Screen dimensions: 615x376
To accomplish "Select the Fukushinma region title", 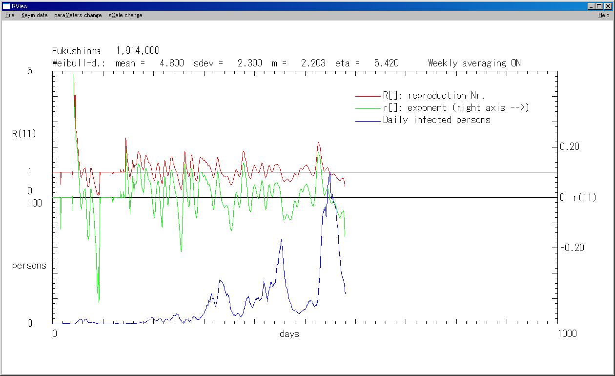I will tap(77, 51).
